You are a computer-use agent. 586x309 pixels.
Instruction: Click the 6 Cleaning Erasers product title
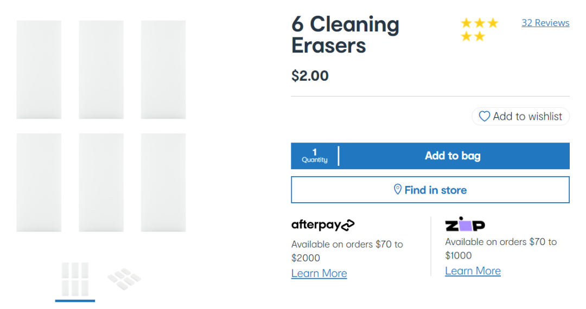click(345, 35)
